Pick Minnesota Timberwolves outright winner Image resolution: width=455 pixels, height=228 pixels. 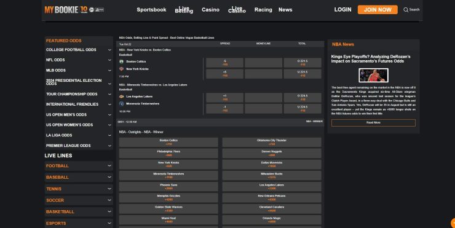point(168,176)
